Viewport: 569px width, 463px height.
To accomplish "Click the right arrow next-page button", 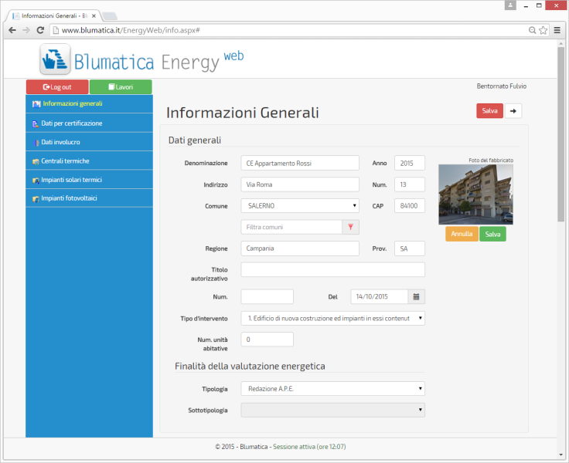I will pos(513,110).
